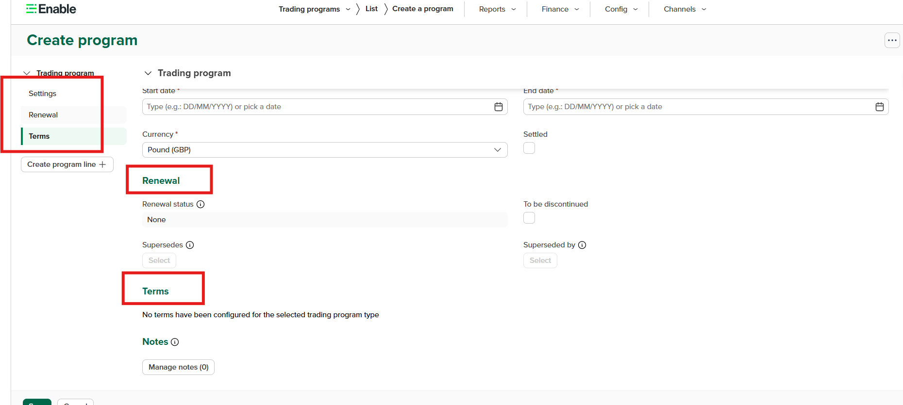Collapse the Trading program section header

[148, 73]
